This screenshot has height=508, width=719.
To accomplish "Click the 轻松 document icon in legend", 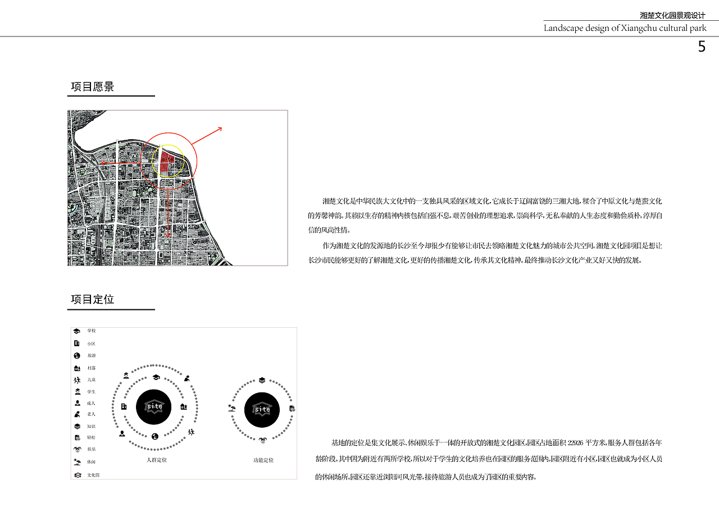I will (x=77, y=437).
